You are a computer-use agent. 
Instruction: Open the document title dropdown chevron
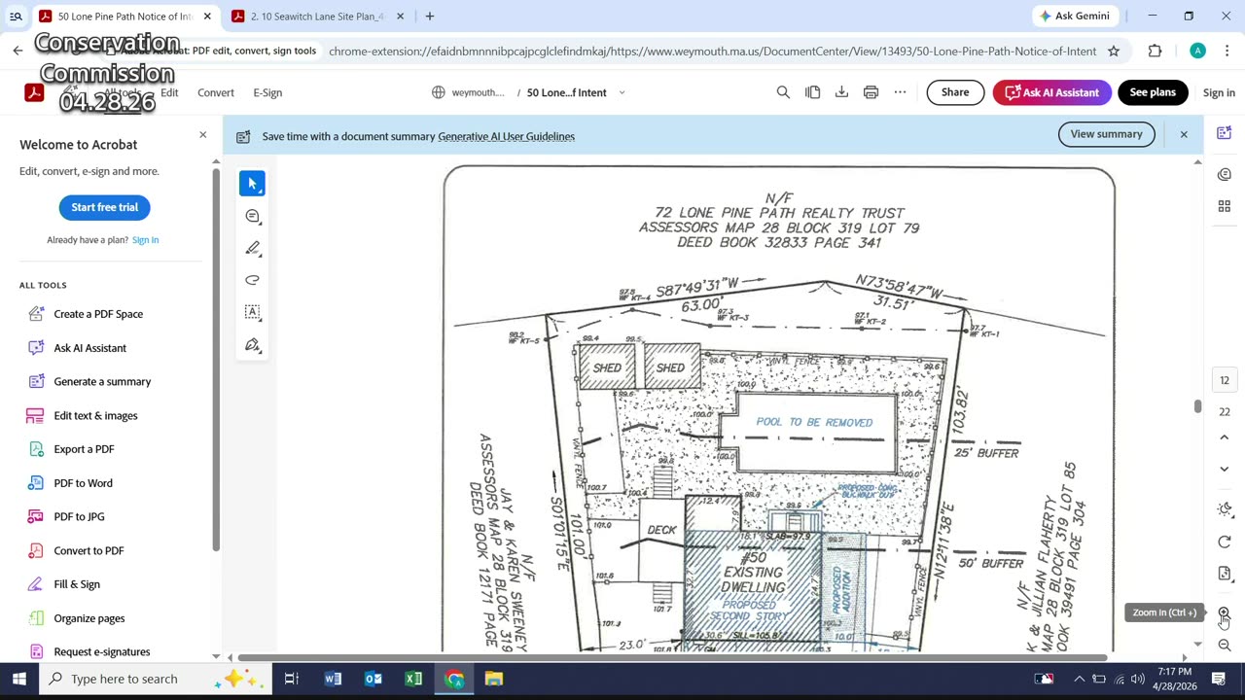point(622,92)
